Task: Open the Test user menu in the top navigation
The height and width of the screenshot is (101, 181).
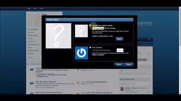Action: coord(29,8)
